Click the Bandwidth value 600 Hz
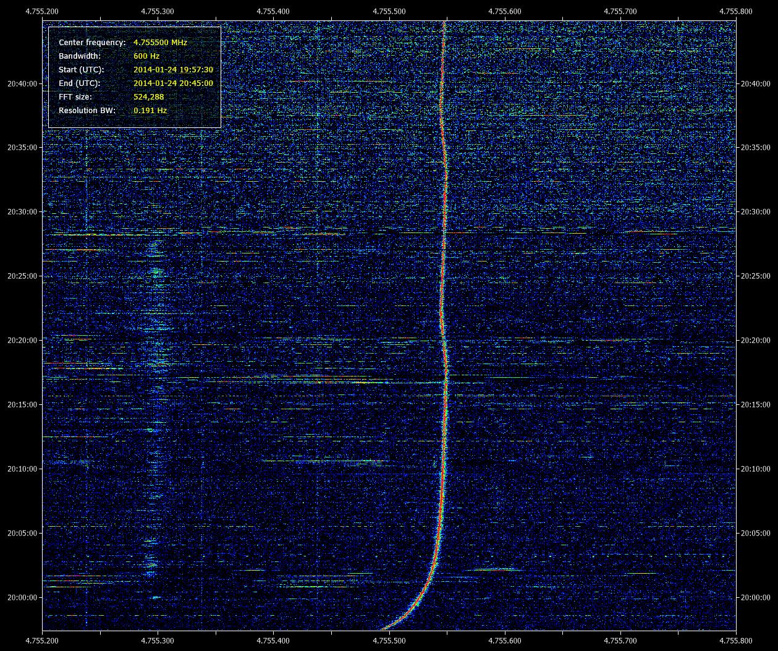Viewport: 778px width, 651px height. [146, 56]
